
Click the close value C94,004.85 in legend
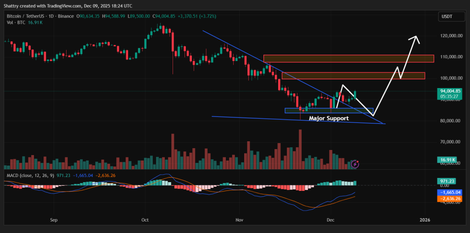164,16
